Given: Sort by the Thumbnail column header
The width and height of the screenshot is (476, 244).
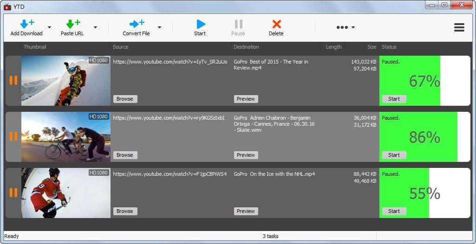Looking at the screenshot, I should (35, 47).
